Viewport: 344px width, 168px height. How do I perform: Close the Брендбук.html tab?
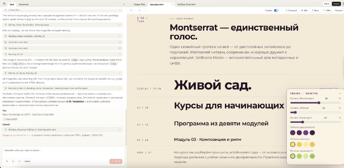coord(172,4)
